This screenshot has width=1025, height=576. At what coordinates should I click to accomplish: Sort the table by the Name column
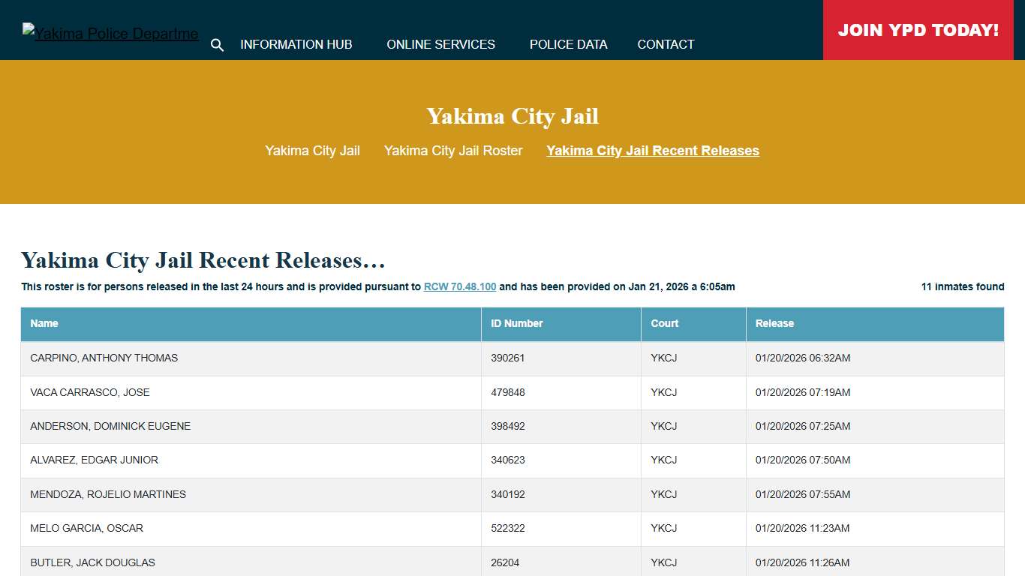(x=44, y=323)
